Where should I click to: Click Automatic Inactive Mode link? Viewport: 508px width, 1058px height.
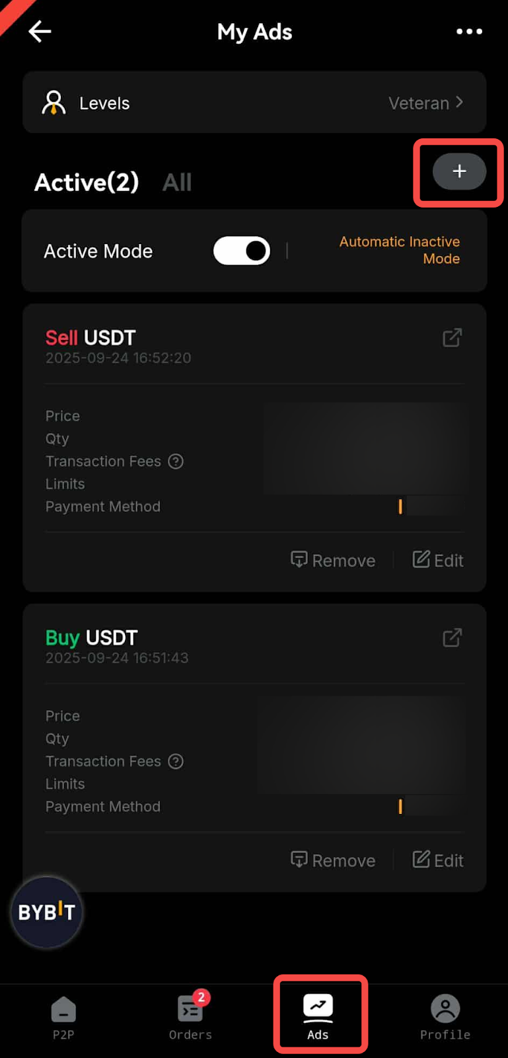[400, 250]
